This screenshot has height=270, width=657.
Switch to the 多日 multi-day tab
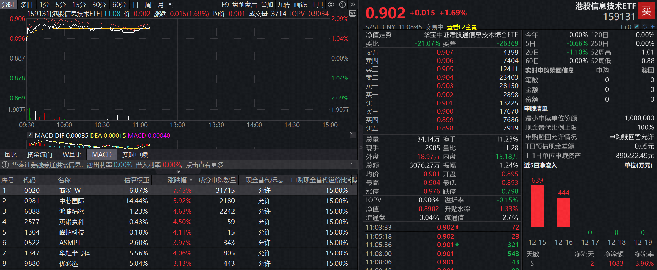[26, 5]
